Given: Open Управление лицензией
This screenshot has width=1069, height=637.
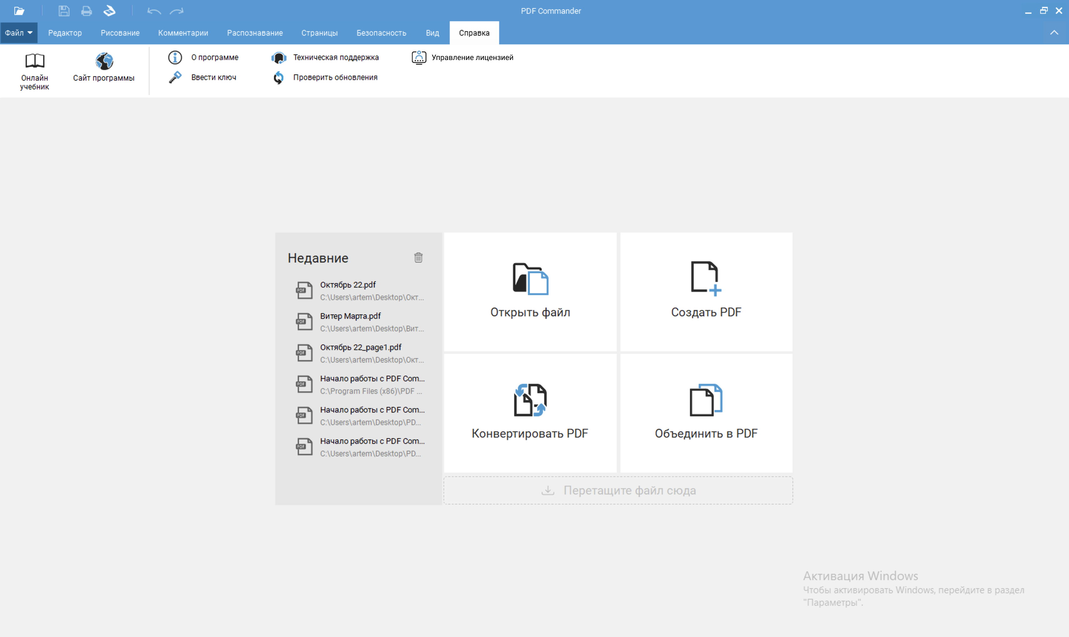Looking at the screenshot, I should pyautogui.click(x=472, y=57).
